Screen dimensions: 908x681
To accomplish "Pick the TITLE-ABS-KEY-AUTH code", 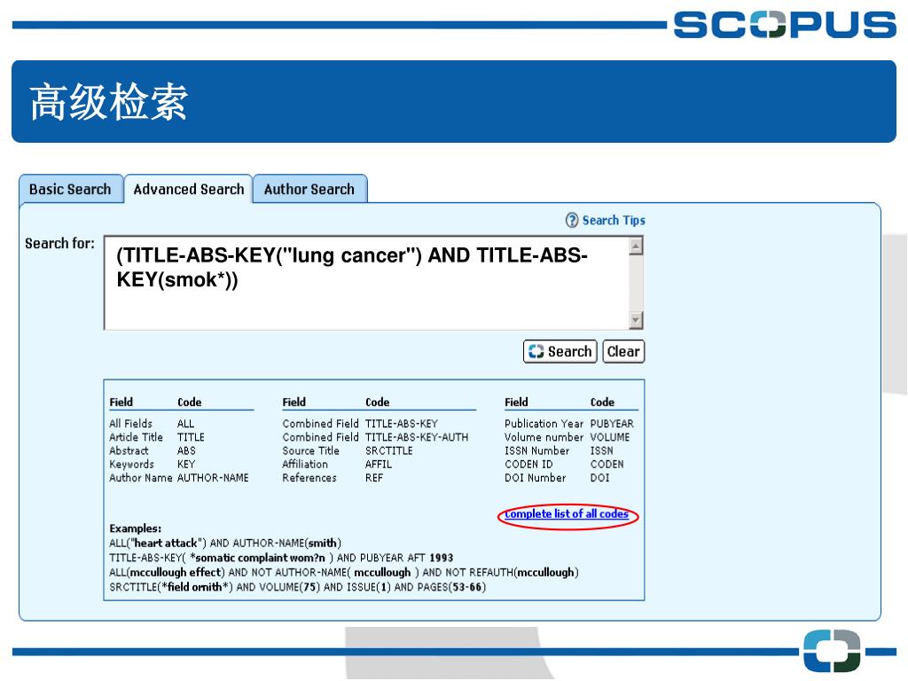I will pos(417,437).
